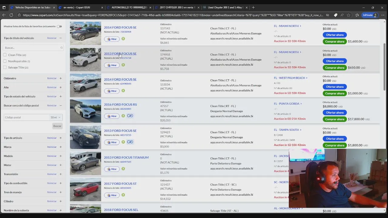Click green R icon on 2016 Focus RS row
This screenshot has width=388, height=218.
point(123,116)
